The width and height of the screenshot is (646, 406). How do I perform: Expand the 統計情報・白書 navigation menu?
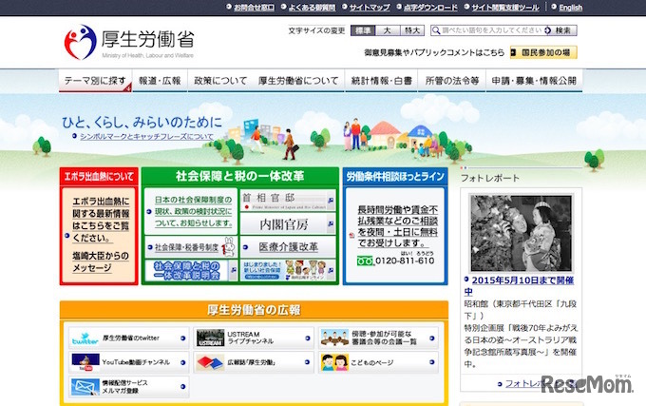coord(380,82)
